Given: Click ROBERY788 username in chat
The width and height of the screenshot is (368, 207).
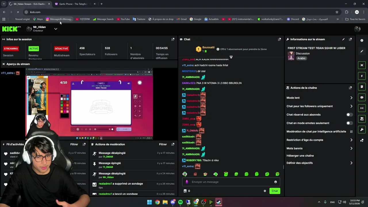Looking at the screenshot, I should 193,160.
